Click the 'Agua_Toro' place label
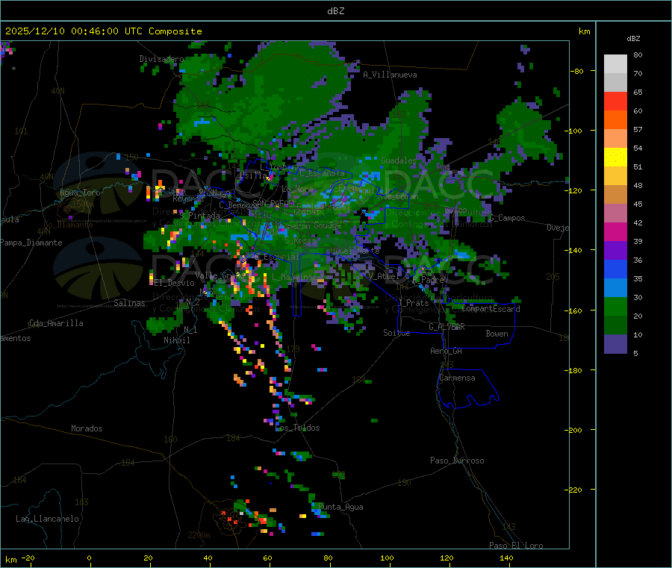The width and height of the screenshot is (672, 568). coord(80,193)
